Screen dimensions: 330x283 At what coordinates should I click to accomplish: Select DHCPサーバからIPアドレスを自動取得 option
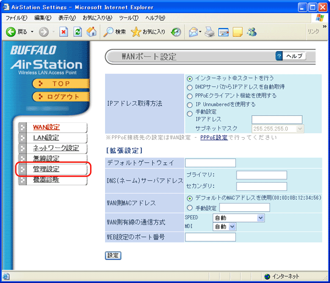pos(190,87)
